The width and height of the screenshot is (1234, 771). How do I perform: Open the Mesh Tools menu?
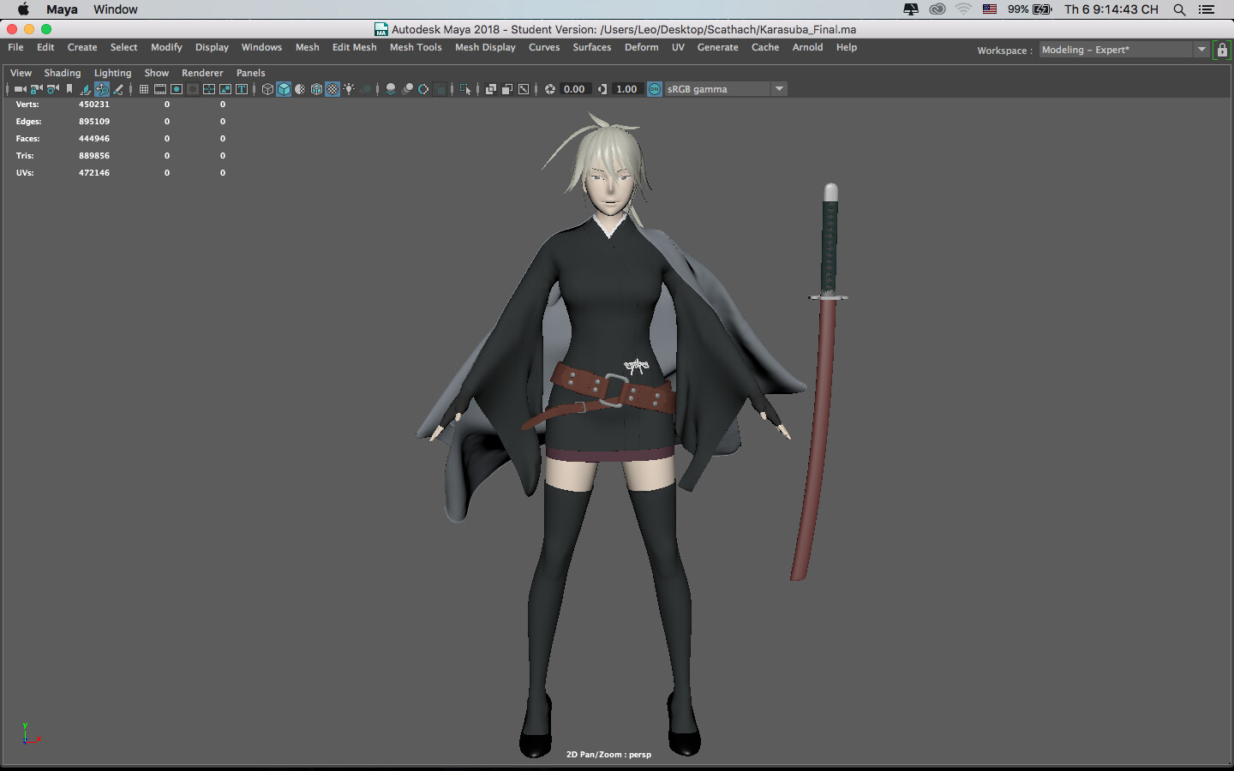click(416, 47)
